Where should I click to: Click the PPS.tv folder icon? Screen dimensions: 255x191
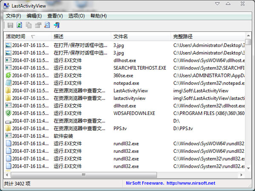click(8, 128)
